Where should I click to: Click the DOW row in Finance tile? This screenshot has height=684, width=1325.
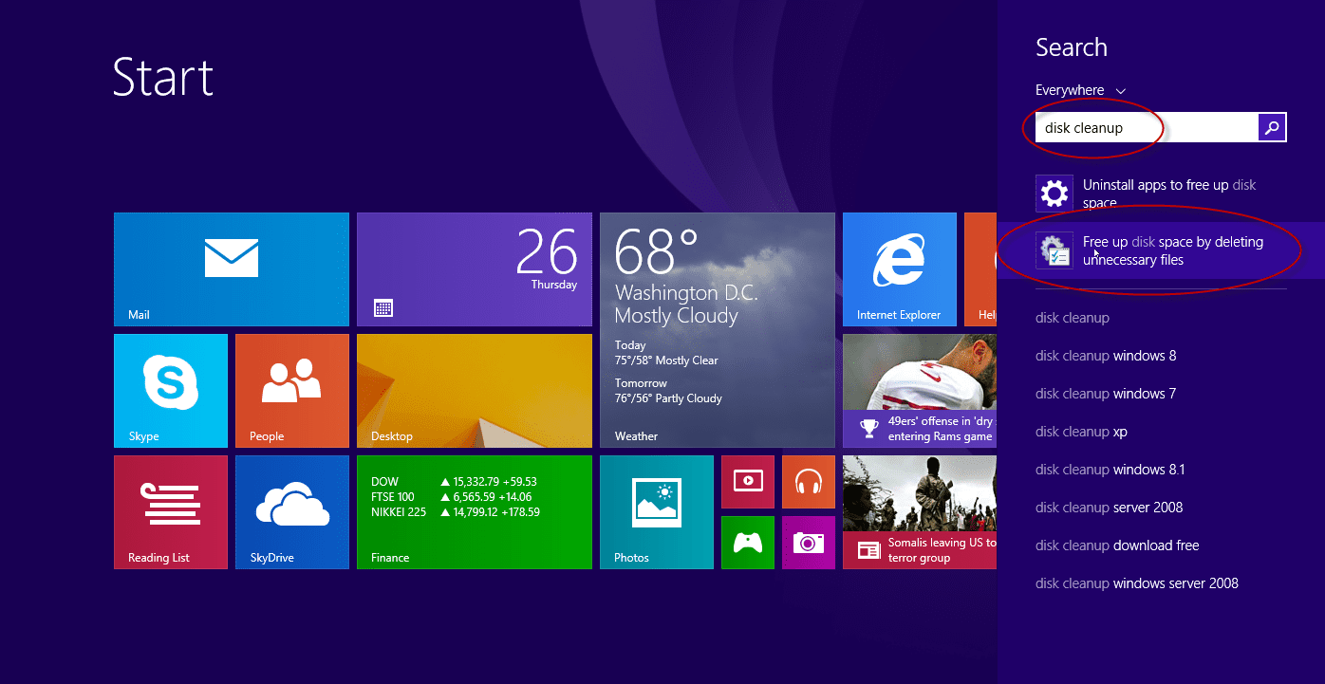455,482
